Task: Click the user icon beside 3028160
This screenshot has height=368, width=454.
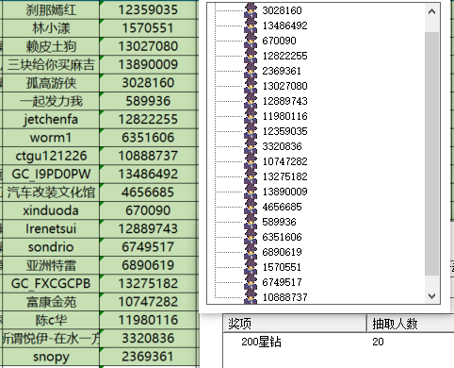Action: point(251,10)
